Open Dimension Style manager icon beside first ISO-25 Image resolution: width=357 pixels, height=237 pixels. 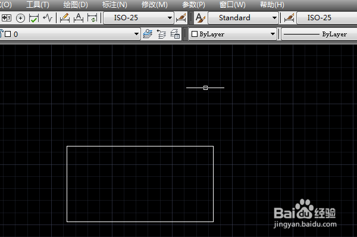(x=181, y=18)
